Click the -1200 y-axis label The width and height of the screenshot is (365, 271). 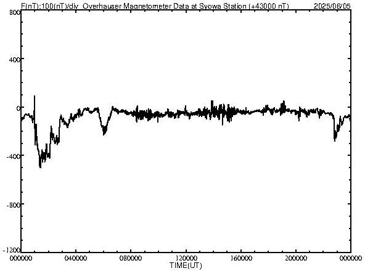[12, 250]
